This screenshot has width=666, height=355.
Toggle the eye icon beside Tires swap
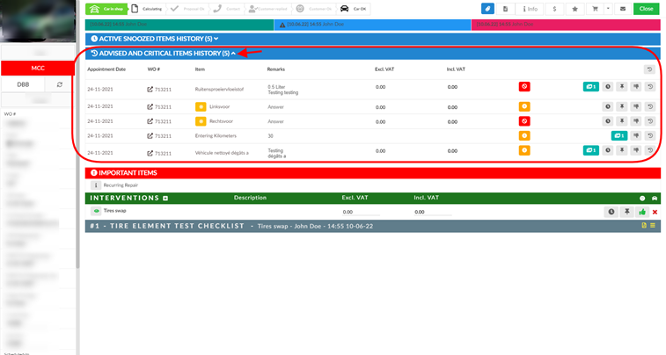(96, 211)
